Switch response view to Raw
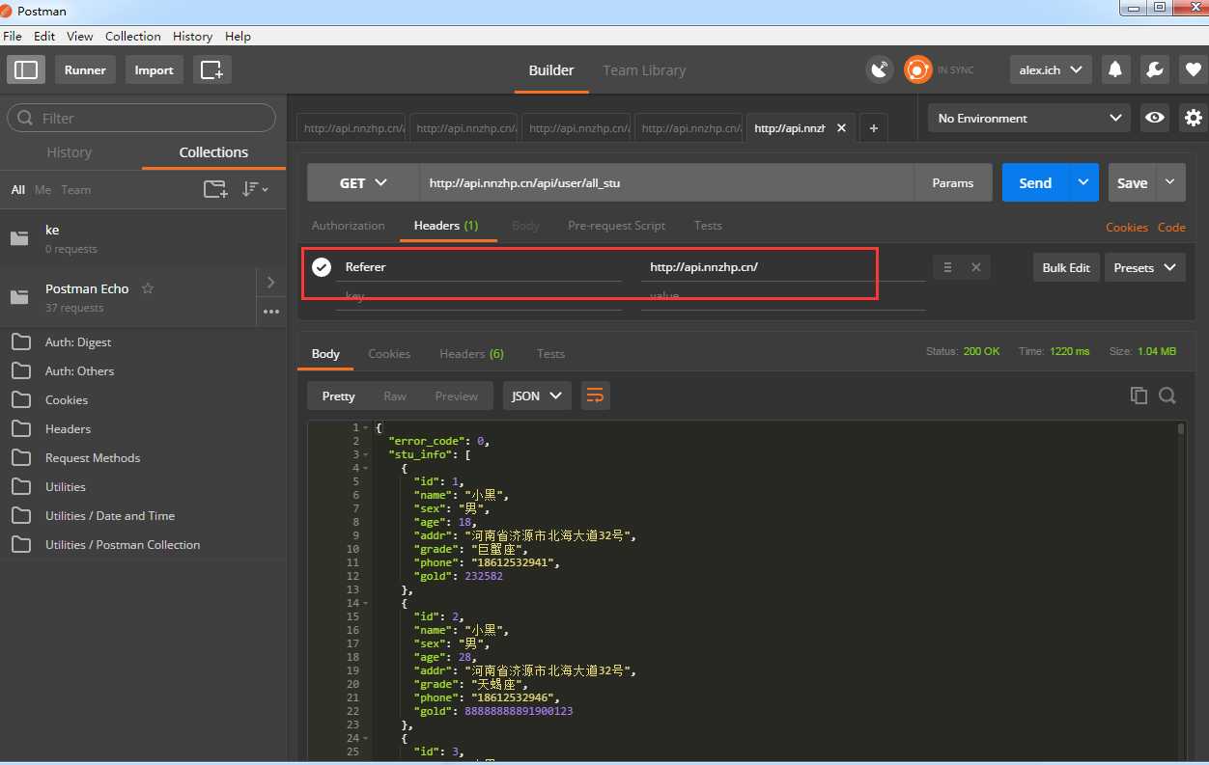The height and width of the screenshot is (765, 1209). point(395,396)
